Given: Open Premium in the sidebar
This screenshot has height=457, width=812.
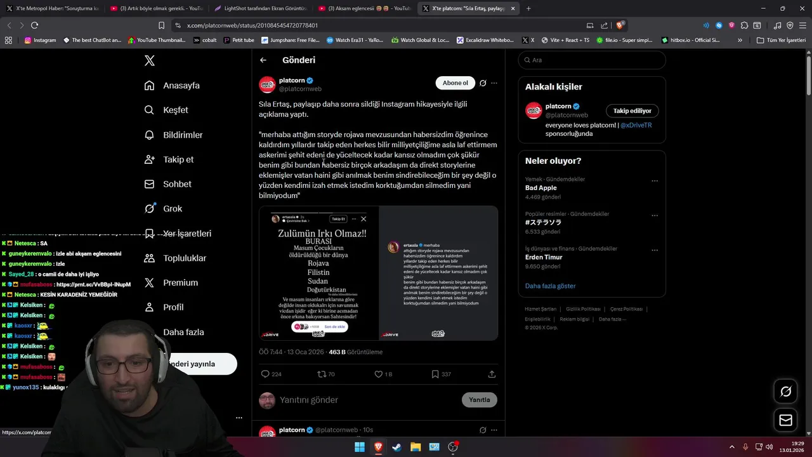Looking at the screenshot, I should click(171, 282).
